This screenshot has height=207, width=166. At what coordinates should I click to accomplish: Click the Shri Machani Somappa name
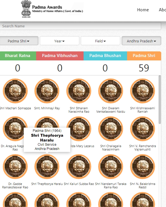click(x=15, y=108)
